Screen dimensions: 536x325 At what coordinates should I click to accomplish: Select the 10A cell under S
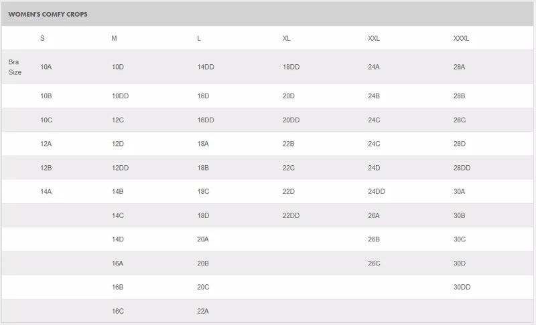pyautogui.click(x=46, y=67)
